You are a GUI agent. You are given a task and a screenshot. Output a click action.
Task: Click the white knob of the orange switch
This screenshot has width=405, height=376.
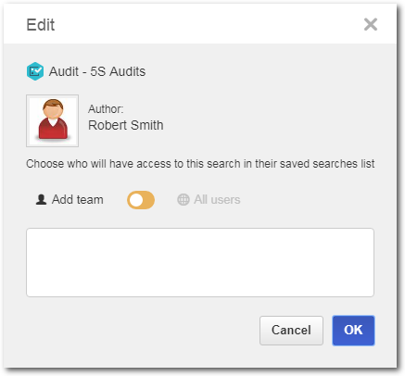(136, 200)
